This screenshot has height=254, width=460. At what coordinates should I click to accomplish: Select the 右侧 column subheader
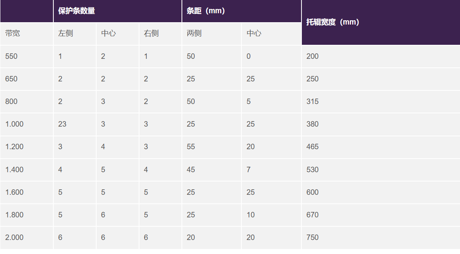click(x=160, y=34)
